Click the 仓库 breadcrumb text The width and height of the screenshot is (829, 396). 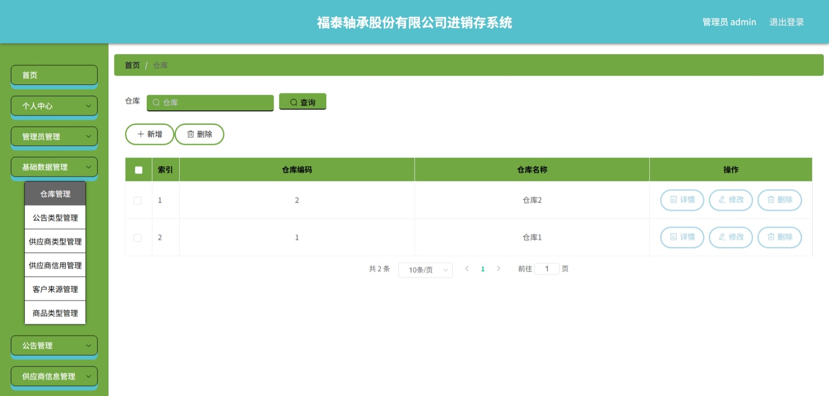coord(160,65)
